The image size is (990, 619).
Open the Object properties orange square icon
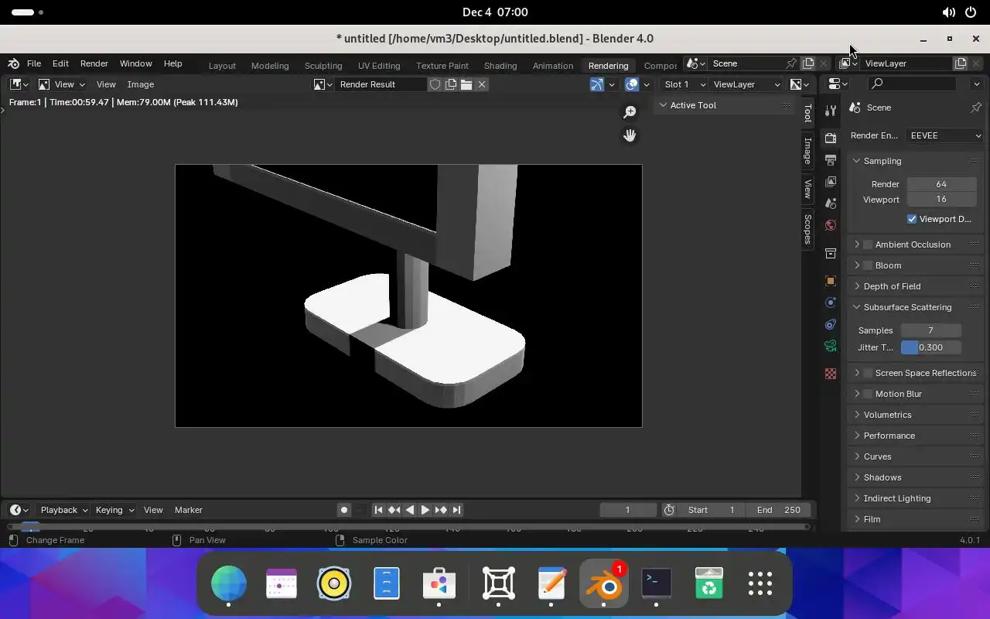point(831,281)
